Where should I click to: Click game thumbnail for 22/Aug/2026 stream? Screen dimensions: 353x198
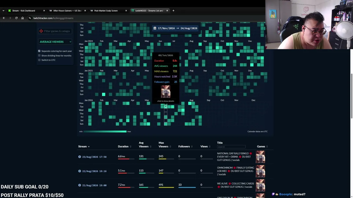[260, 171]
